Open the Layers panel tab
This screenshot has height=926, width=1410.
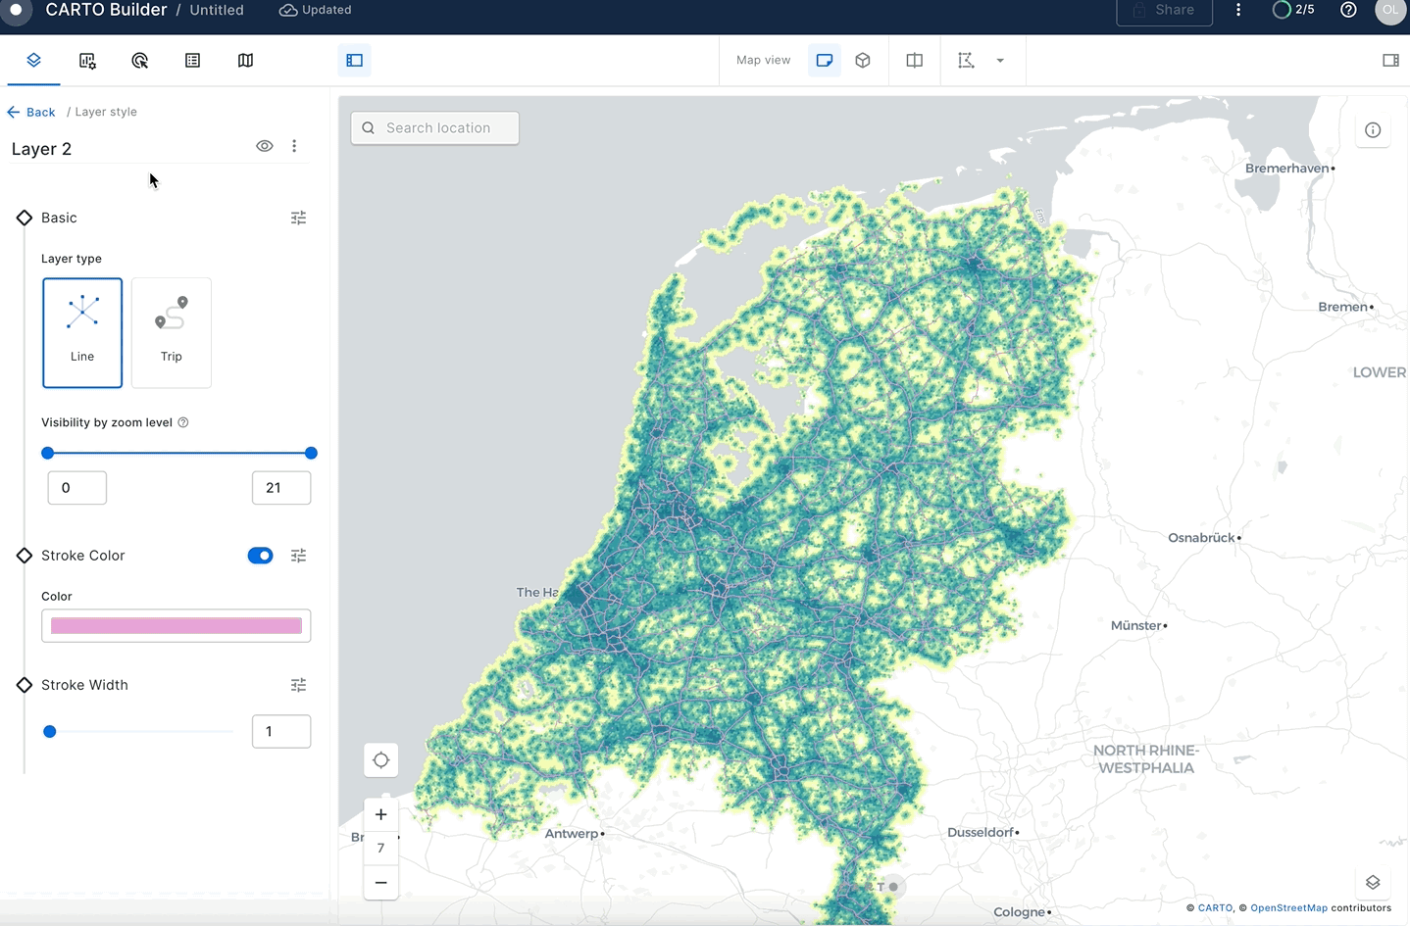click(x=33, y=60)
